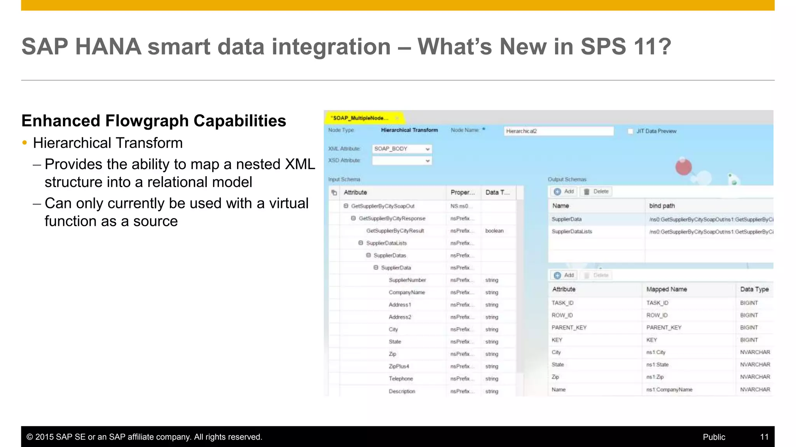The width and height of the screenshot is (796, 447).
Task: Collapse the SupplierData tree node
Action: [376, 268]
